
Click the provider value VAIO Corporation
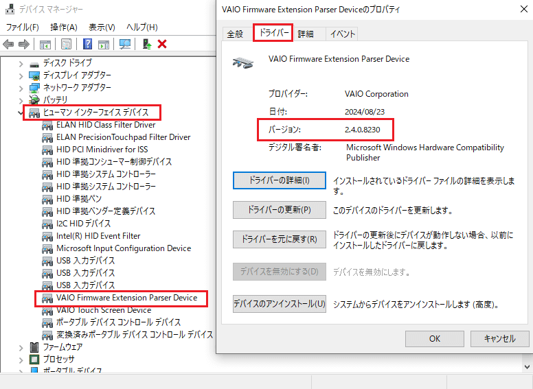[x=376, y=94]
